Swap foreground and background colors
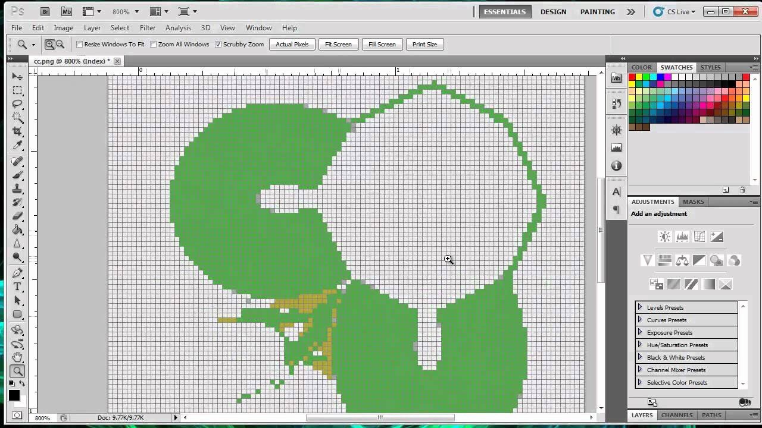 click(x=23, y=384)
